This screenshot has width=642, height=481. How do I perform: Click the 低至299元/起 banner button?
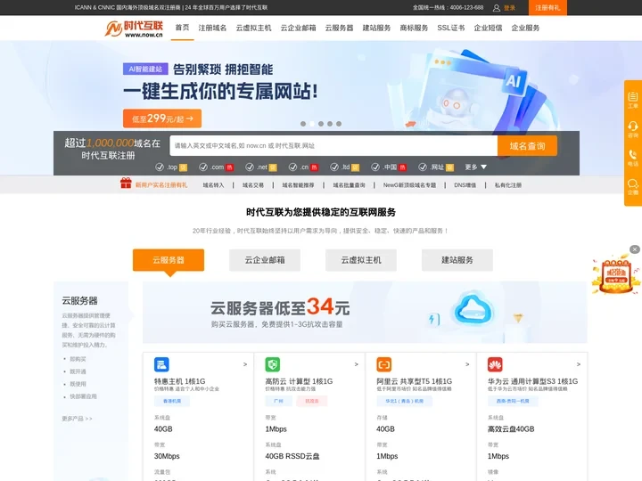(x=162, y=118)
